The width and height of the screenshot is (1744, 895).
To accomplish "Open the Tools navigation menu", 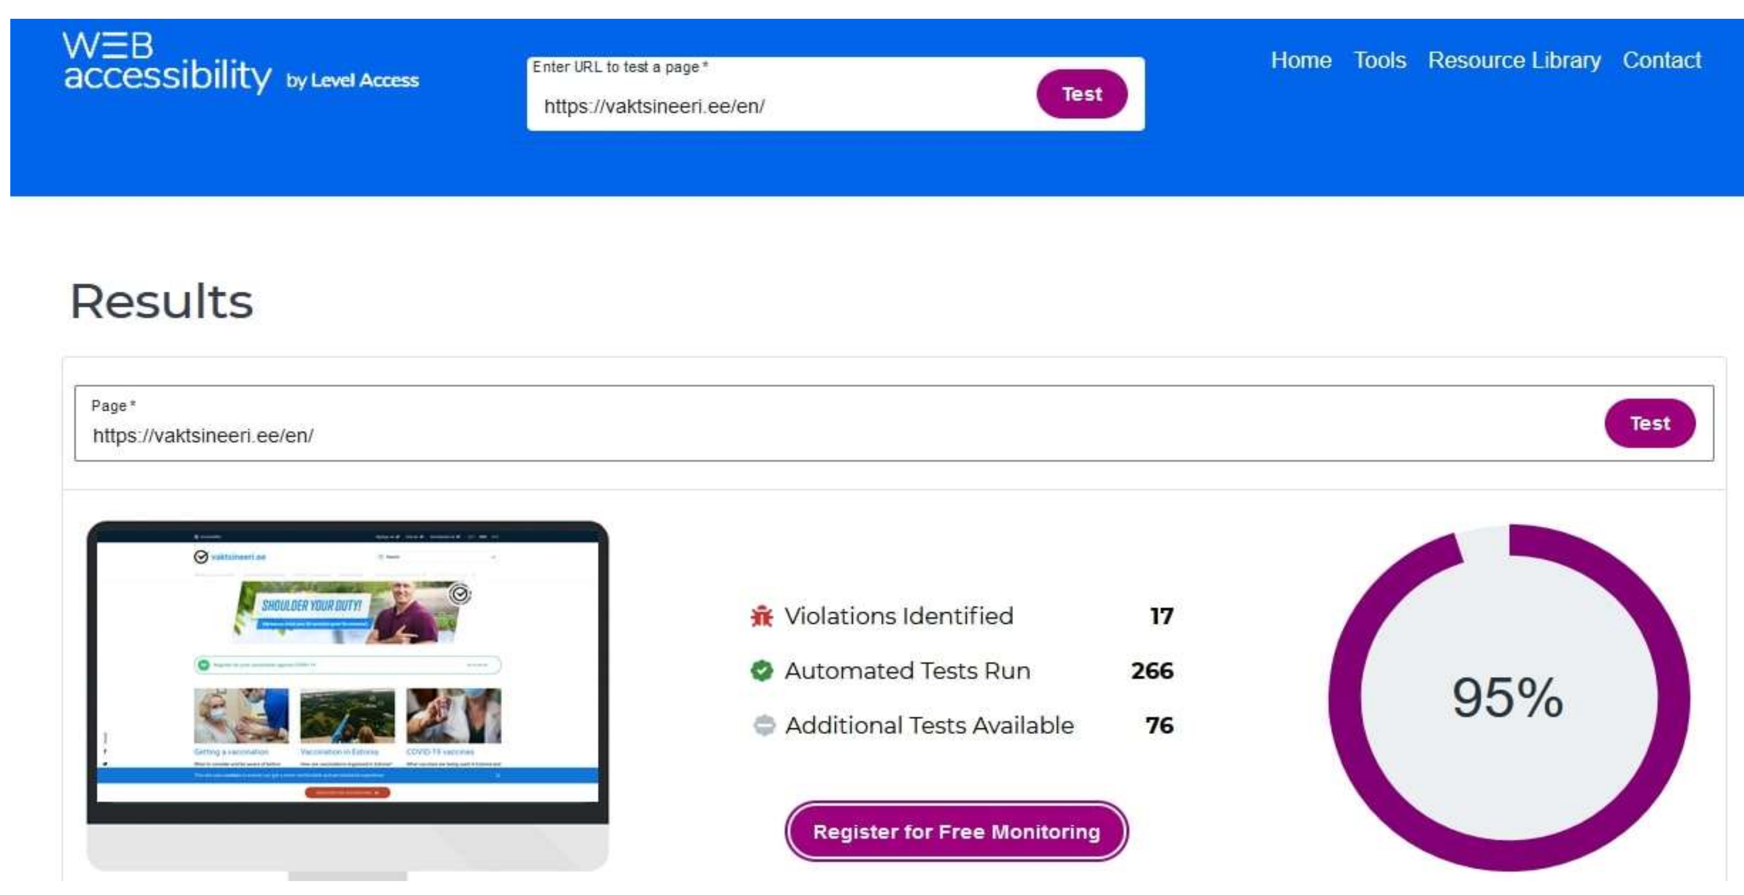I will (x=1379, y=61).
